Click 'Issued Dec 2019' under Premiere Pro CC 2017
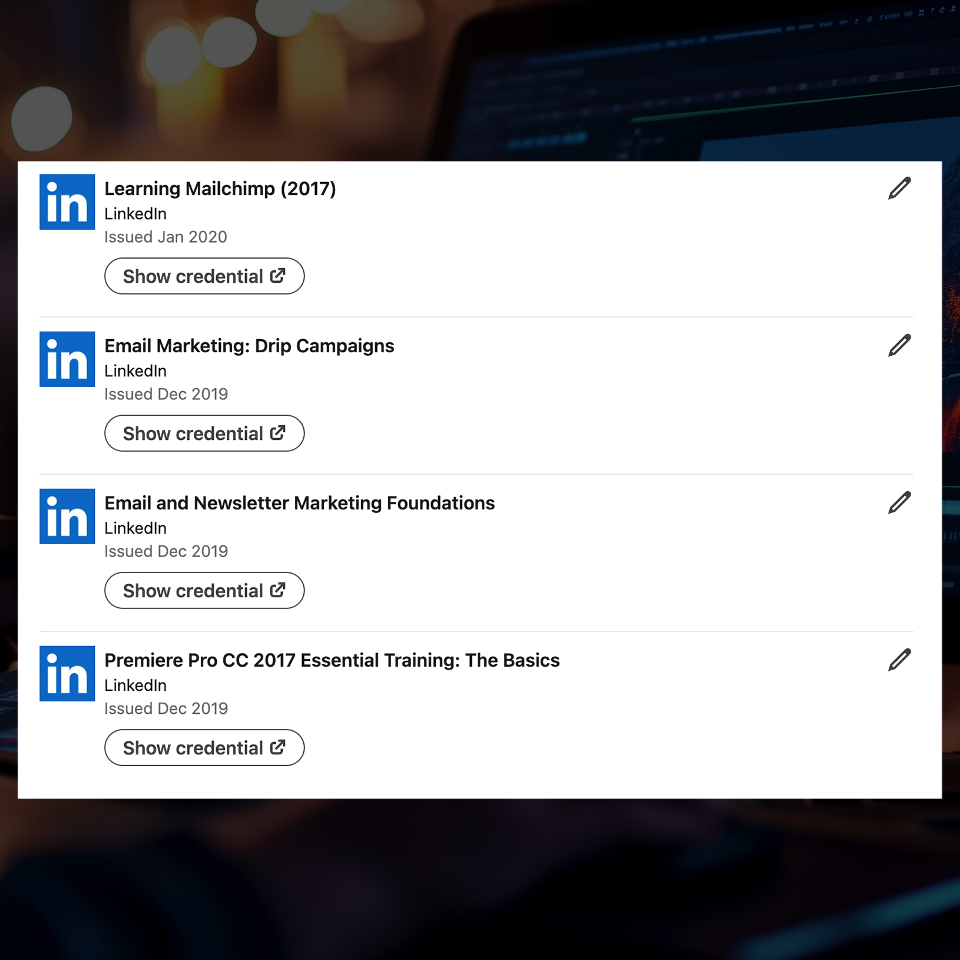 (166, 709)
